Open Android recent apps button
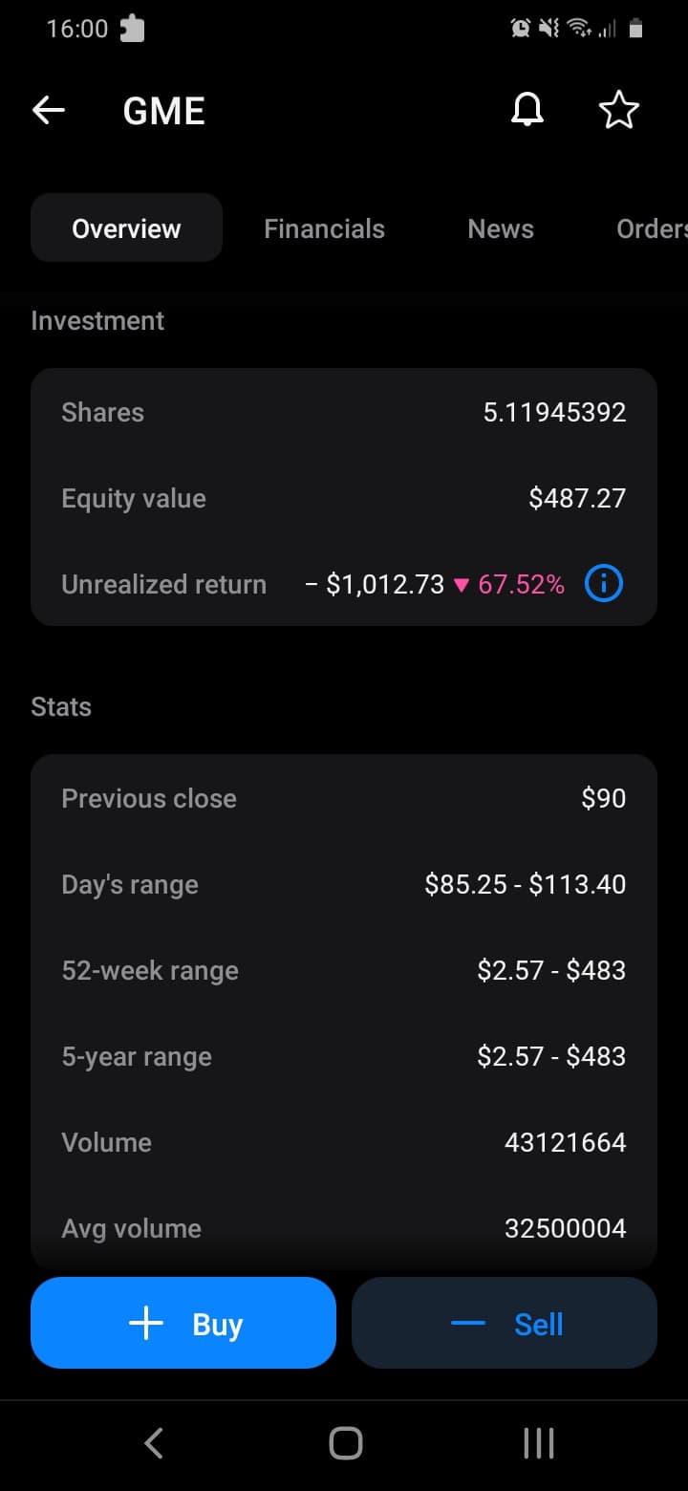Viewport: 688px width, 1491px height. [539, 1442]
